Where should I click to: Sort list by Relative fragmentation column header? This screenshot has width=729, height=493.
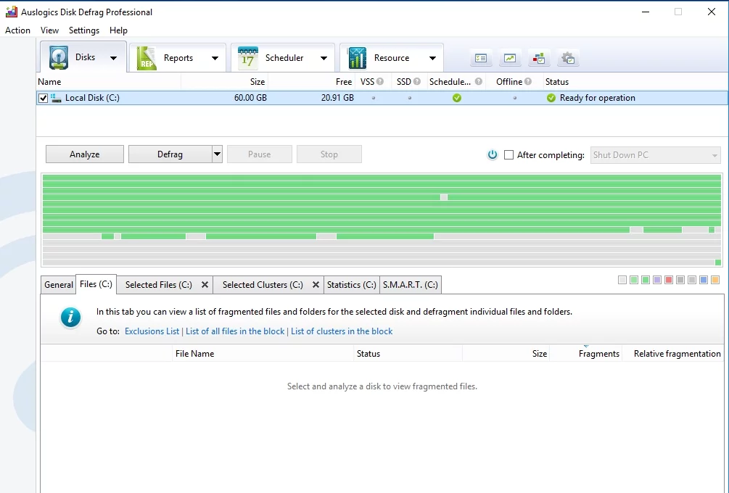[x=677, y=354]
